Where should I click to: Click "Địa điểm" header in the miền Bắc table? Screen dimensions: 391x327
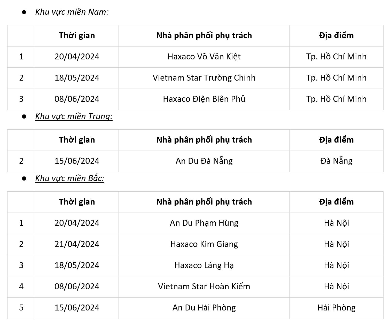[336, 202]
